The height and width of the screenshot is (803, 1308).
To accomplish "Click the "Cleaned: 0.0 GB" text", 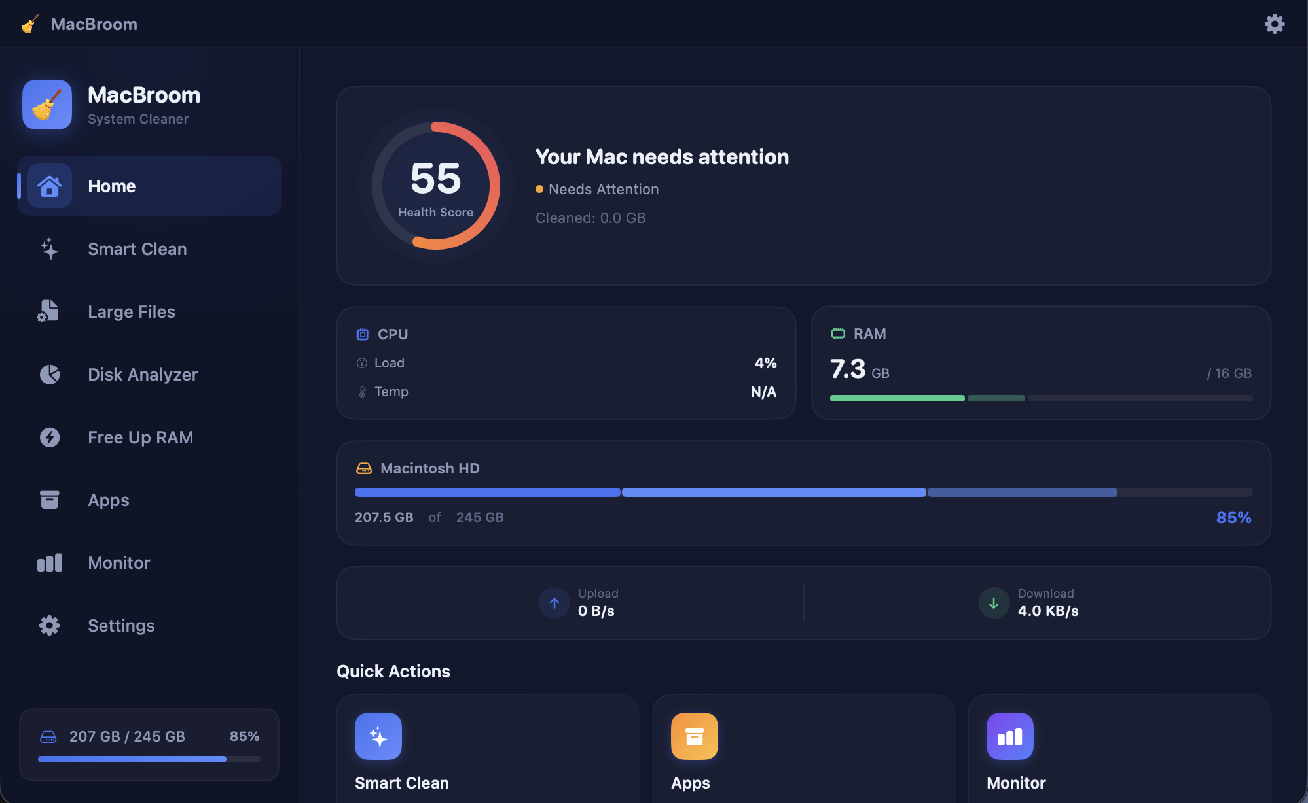I will point(590,218).
